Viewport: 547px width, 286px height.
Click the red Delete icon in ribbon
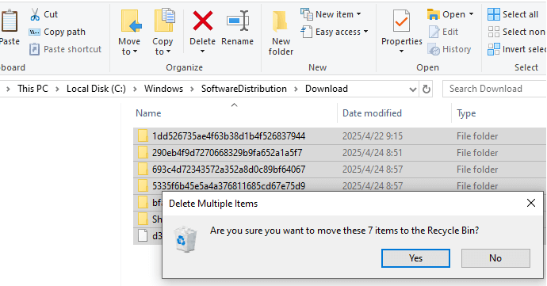203,21
